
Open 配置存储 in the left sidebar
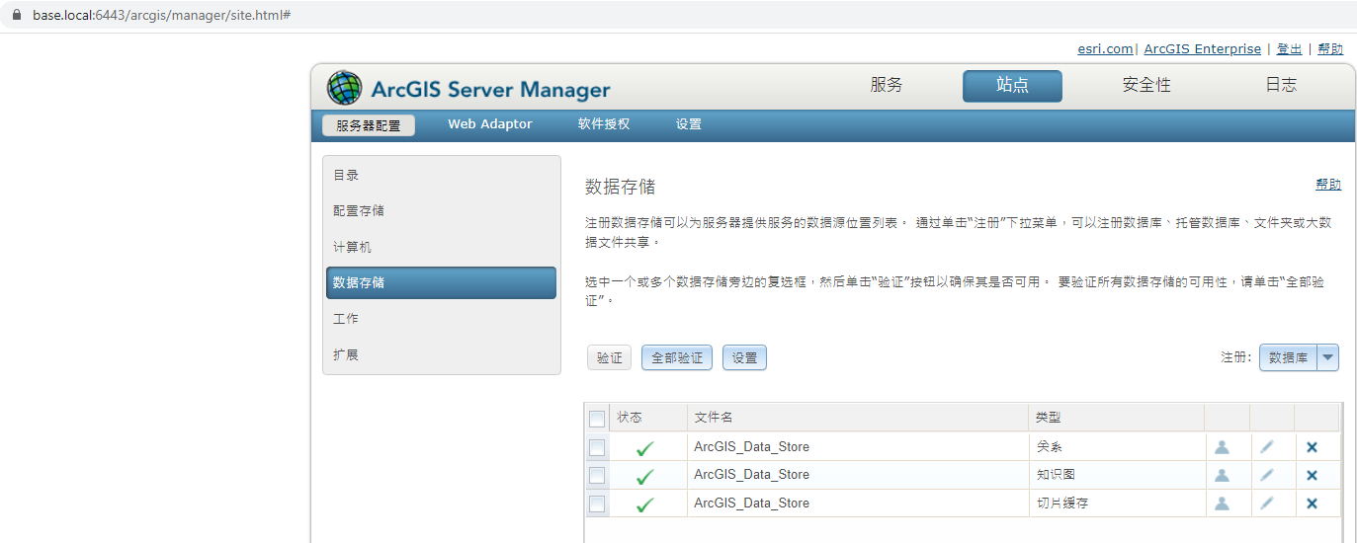(441, 210)
